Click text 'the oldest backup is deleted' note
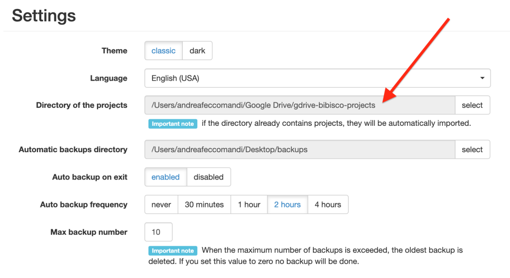 306,256
